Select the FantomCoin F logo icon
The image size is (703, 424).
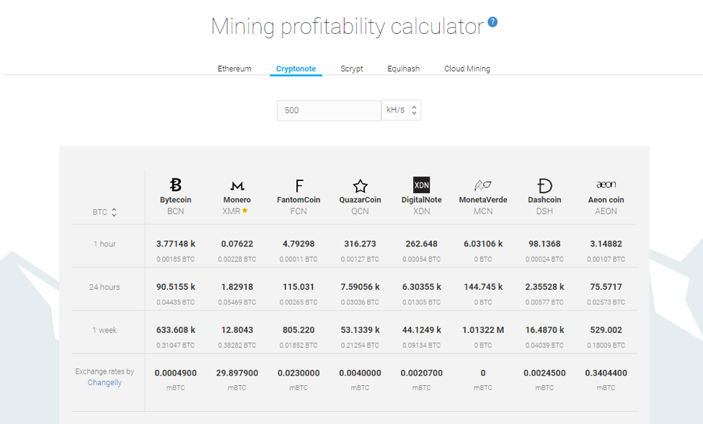click(x=299, y=185)
